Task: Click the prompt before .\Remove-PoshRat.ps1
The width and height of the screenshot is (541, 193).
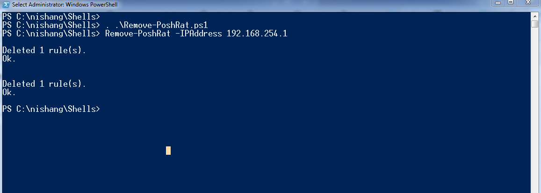Action: (51, 25)
